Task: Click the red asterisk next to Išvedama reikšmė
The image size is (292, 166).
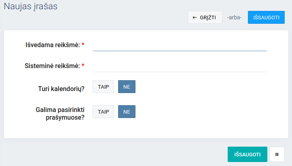Action: [83, 45]
